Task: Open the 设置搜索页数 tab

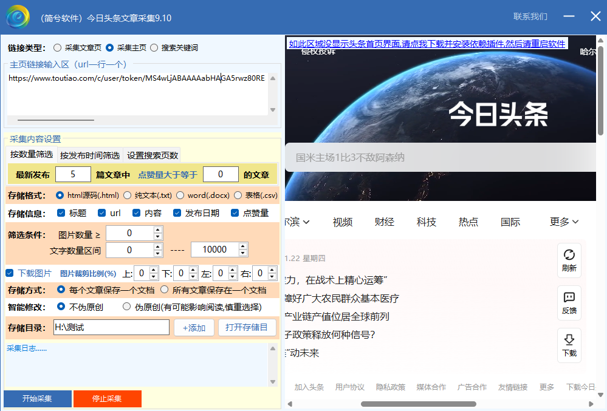Action: tap(153, 155)
